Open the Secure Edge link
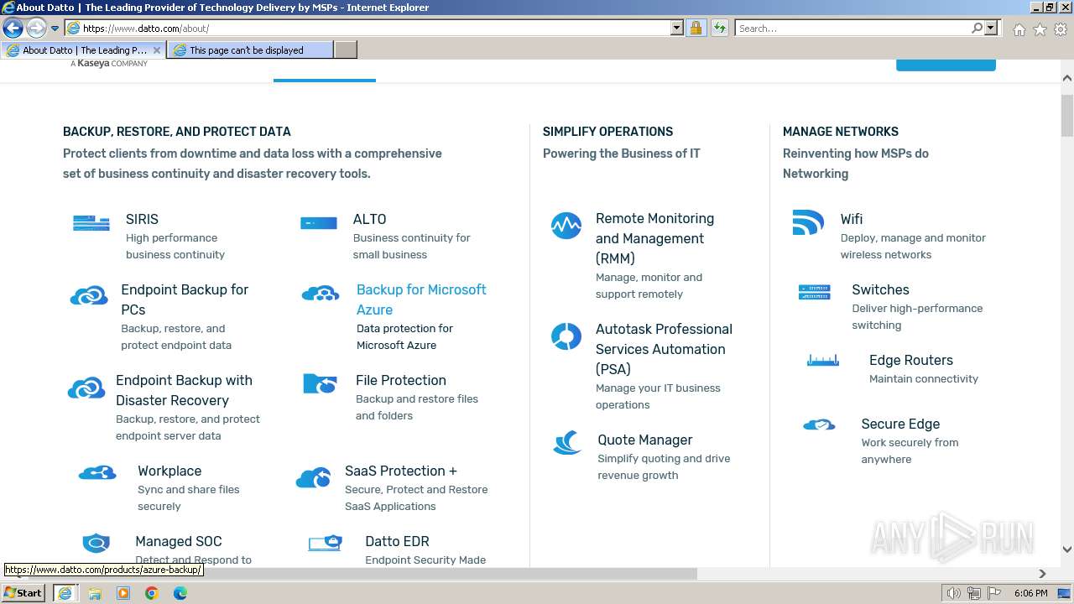The height and width of the screenshot is (604, 1074). tap(900, 424)
